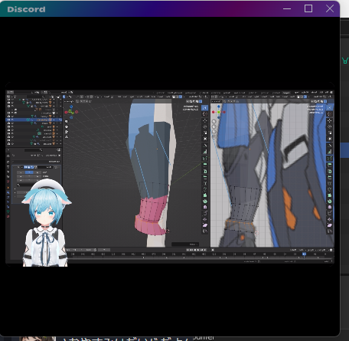Click the blue-haired avatar overlay on the stream
Image resolution: width=349 pixels, height=341 pixels.
click(46, 222)
